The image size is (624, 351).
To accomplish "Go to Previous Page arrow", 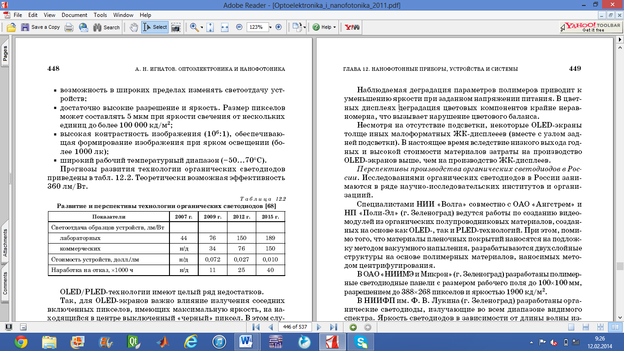I will click(x=270, y=327).
